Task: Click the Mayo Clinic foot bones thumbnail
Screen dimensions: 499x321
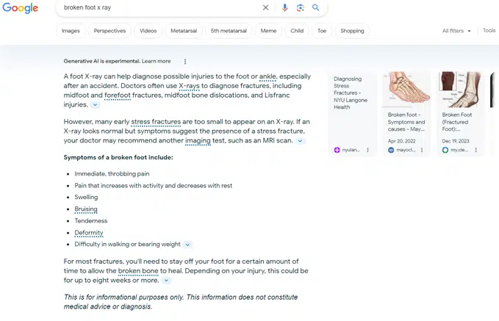Action: click(x=406, y=90)
